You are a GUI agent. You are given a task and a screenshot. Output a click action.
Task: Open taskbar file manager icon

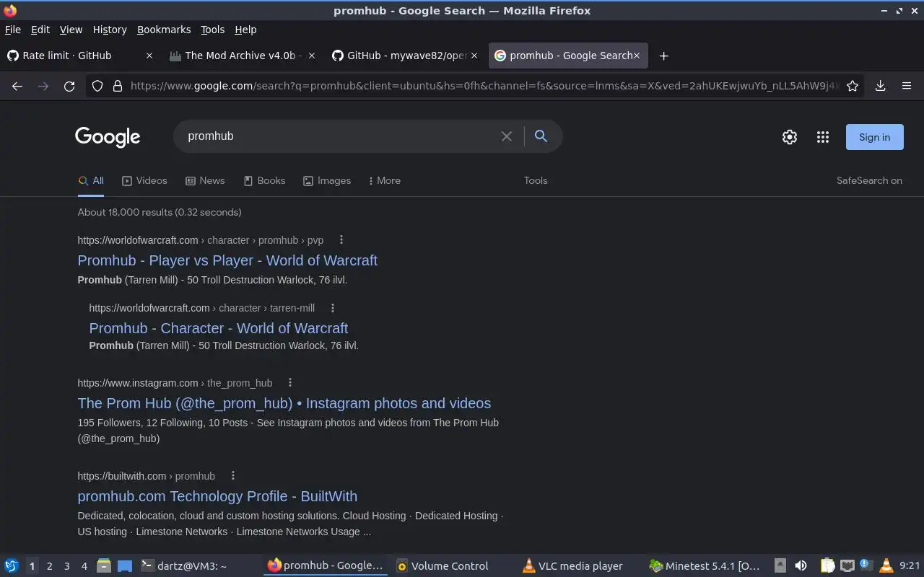(x=104, y=566)
